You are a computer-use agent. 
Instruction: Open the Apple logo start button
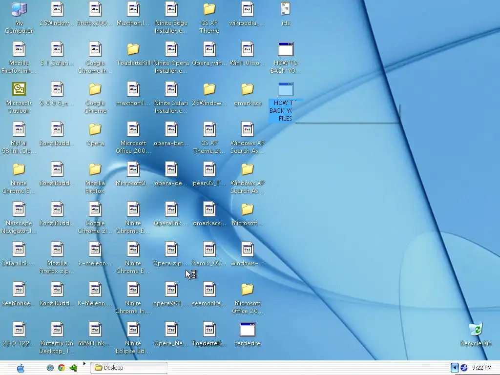(x=21, y=368)
